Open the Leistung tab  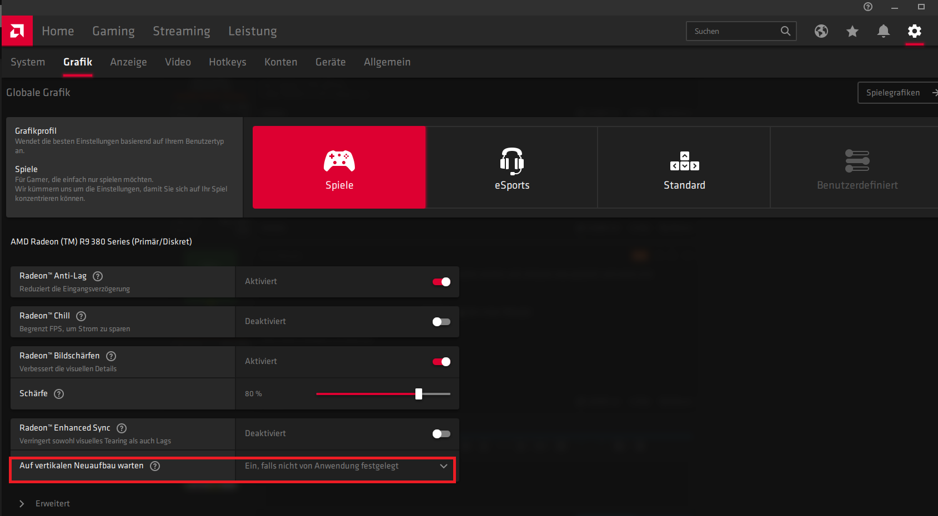click(253, 31)
